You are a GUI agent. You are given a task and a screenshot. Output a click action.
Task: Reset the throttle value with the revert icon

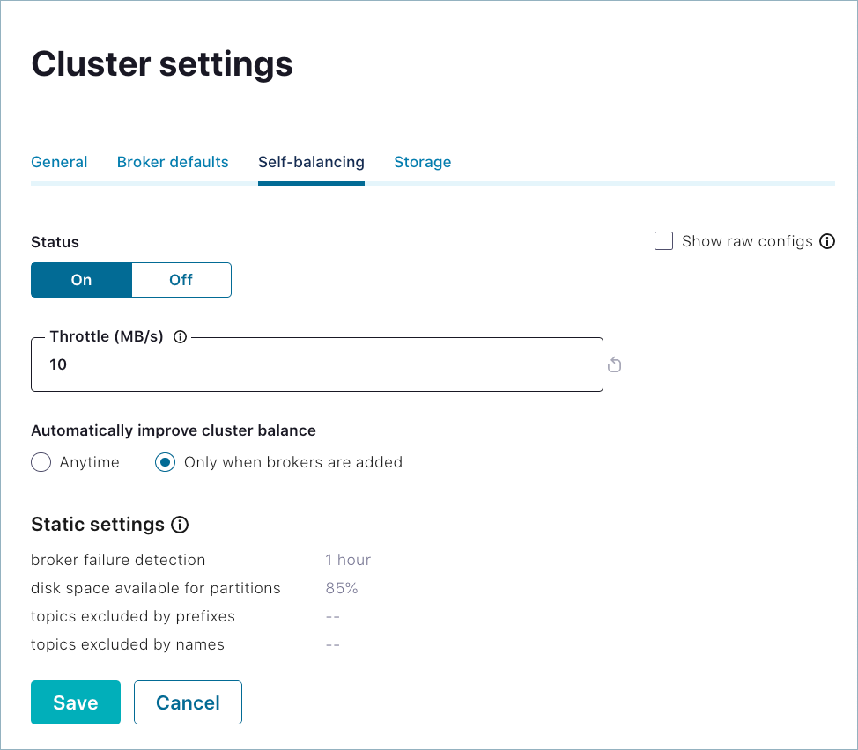(x=615, y=364)
